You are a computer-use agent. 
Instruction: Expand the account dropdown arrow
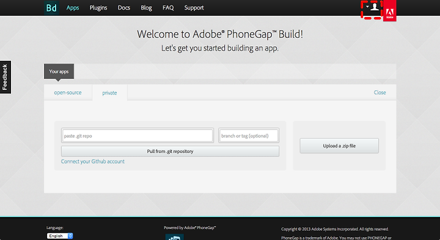click(367, 7)
